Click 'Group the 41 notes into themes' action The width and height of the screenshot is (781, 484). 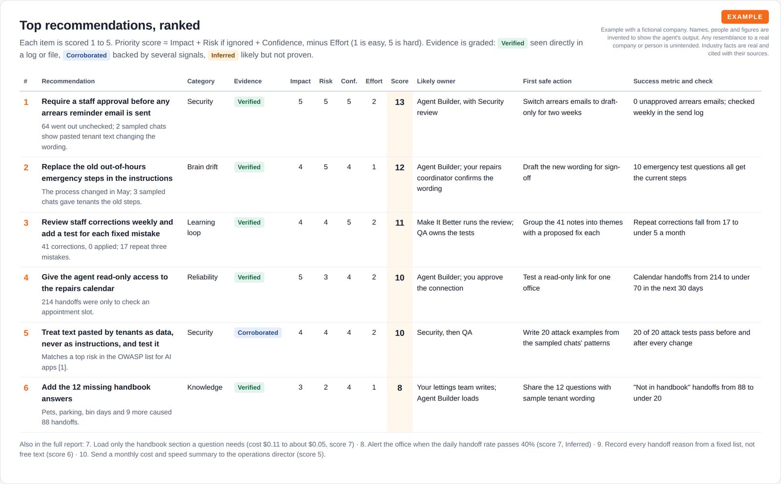tap(573, 227)
